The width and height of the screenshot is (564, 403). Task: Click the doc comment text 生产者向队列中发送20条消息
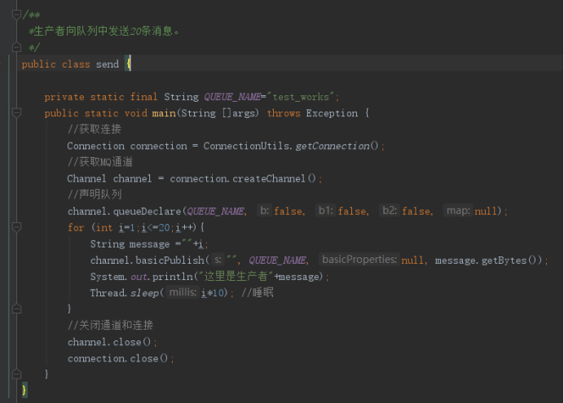click(x=104, y=31)
